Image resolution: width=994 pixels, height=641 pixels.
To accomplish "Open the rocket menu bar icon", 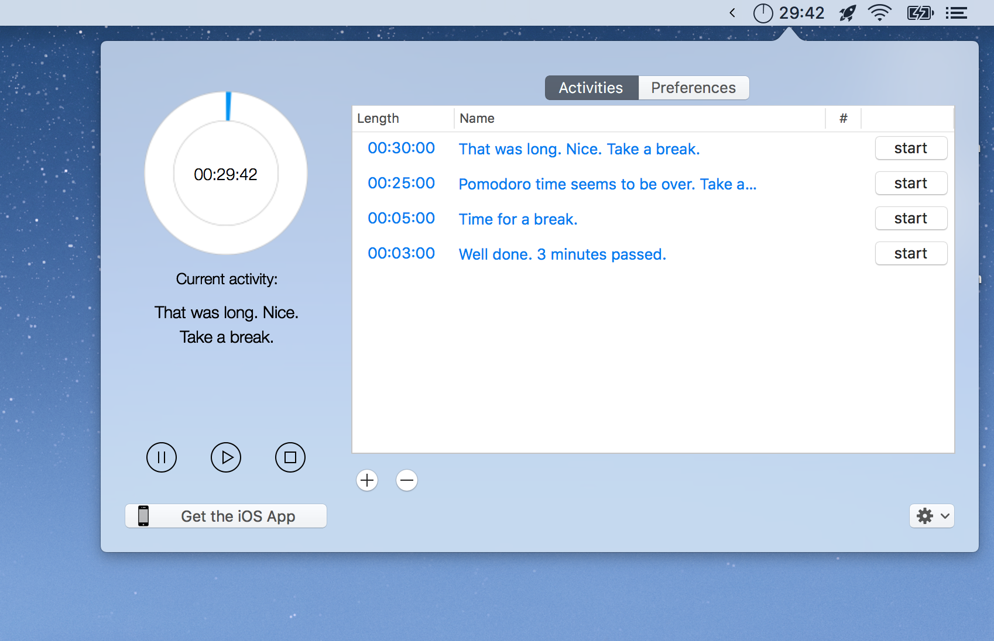I will click(x=848, y=13).
